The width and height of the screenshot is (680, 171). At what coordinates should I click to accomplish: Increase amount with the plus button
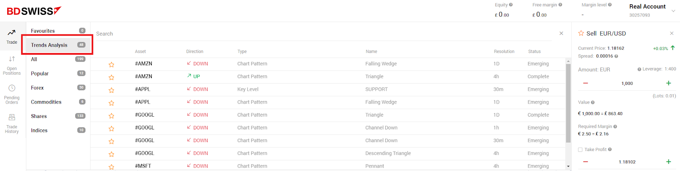click(x=669, y=83)
